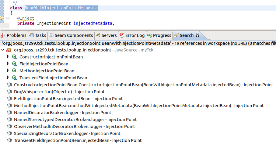Click the DogWhisperer.foo injection point icon
The width and height of the screenshot is (276, 145).
9,92
